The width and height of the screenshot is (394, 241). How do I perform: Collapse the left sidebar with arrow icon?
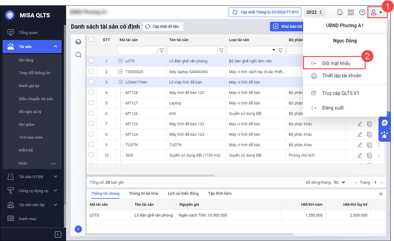click(x=58, y=234)
